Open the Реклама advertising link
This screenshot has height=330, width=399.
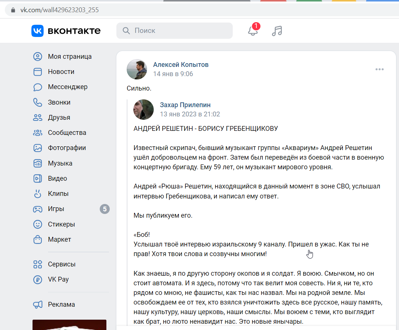[61, 305]
